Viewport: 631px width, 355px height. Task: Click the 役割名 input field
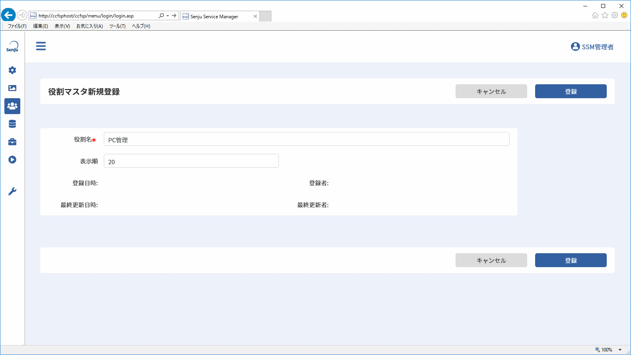click(306, 139)
